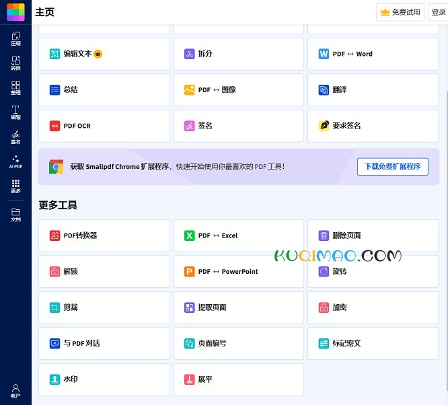Select the PDF ↔ 图像 text label
Image resolution: width=448 pixels, height=405 pixels.
pos(217,89)
